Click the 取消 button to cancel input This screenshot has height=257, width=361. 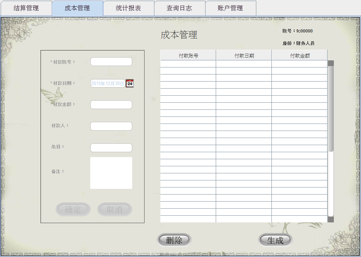115,209
